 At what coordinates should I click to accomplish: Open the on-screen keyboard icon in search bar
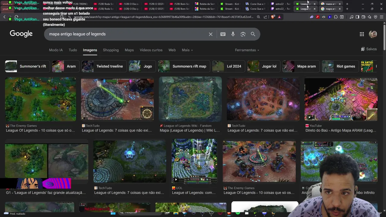point(223,34)
